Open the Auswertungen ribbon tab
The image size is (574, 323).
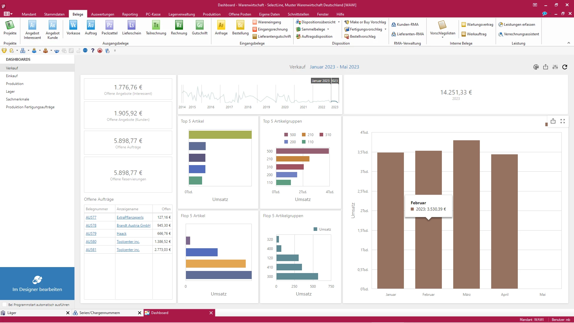pyautogui.click(x=103, y=14)
